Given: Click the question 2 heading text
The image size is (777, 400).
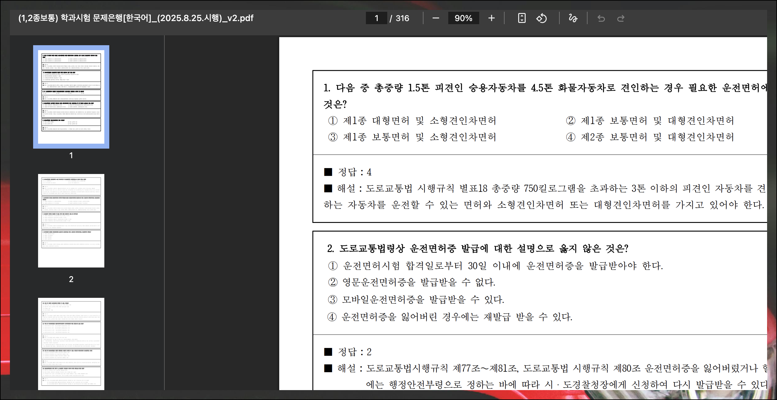Looking at the screenshot, I should tap(477, 248).
